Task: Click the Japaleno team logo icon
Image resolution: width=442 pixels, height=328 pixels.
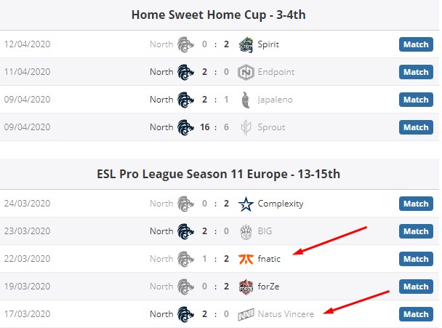Action: tap(245, 100)
